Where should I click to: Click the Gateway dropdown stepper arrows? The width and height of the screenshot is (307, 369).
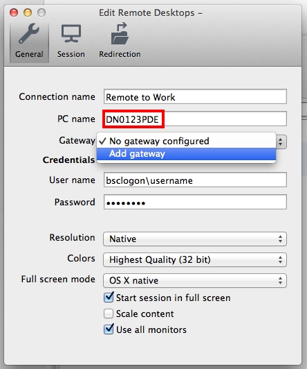pos(281,142)
